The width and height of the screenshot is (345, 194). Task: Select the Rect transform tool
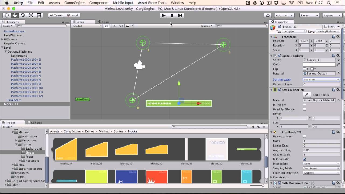coord(39,15)
